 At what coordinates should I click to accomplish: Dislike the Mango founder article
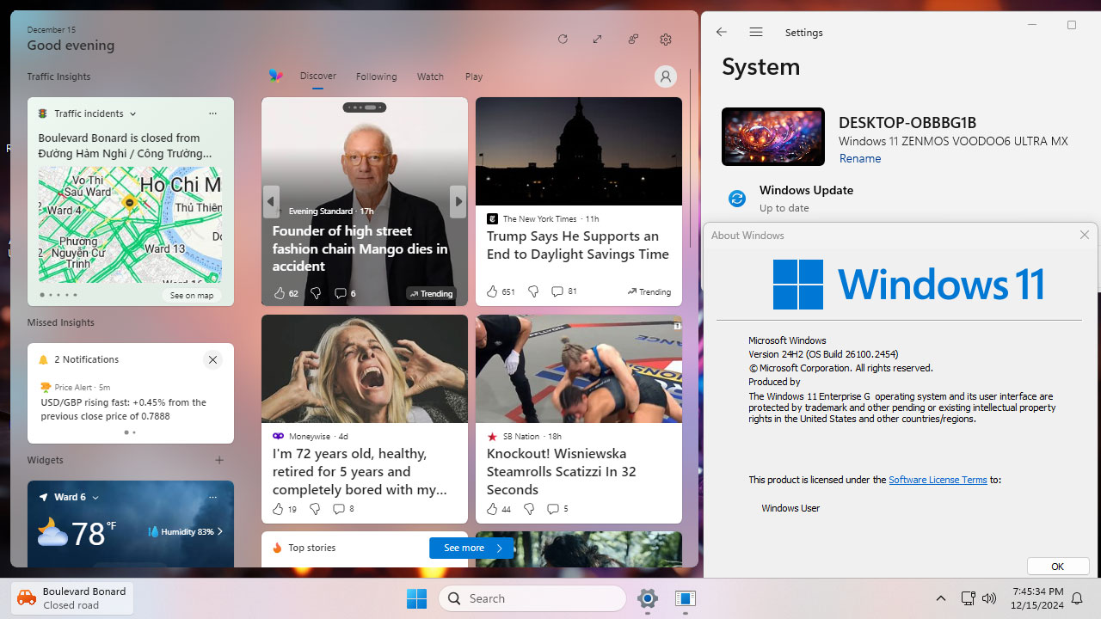click(x=316, y=293)
